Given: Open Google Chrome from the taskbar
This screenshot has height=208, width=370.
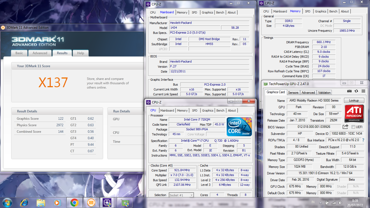Looking at the screenshot, I should pos(74,202).
